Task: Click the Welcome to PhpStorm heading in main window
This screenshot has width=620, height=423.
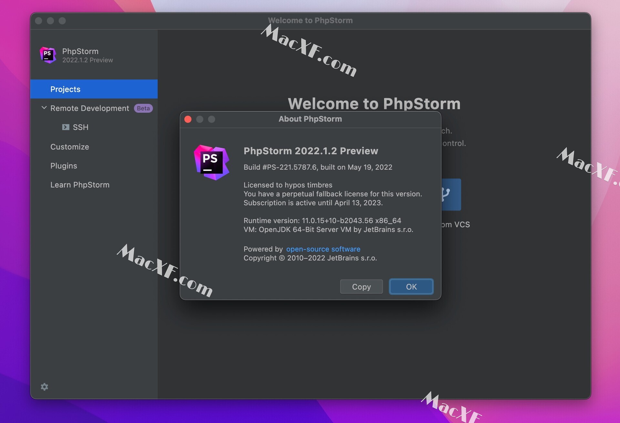Action: (374, 103)
